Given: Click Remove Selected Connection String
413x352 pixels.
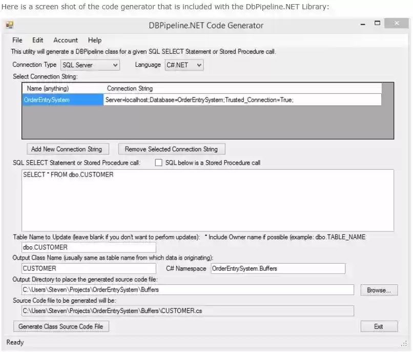Looking at the screenshot, I should pyautogui.click(x=173, y=149).
